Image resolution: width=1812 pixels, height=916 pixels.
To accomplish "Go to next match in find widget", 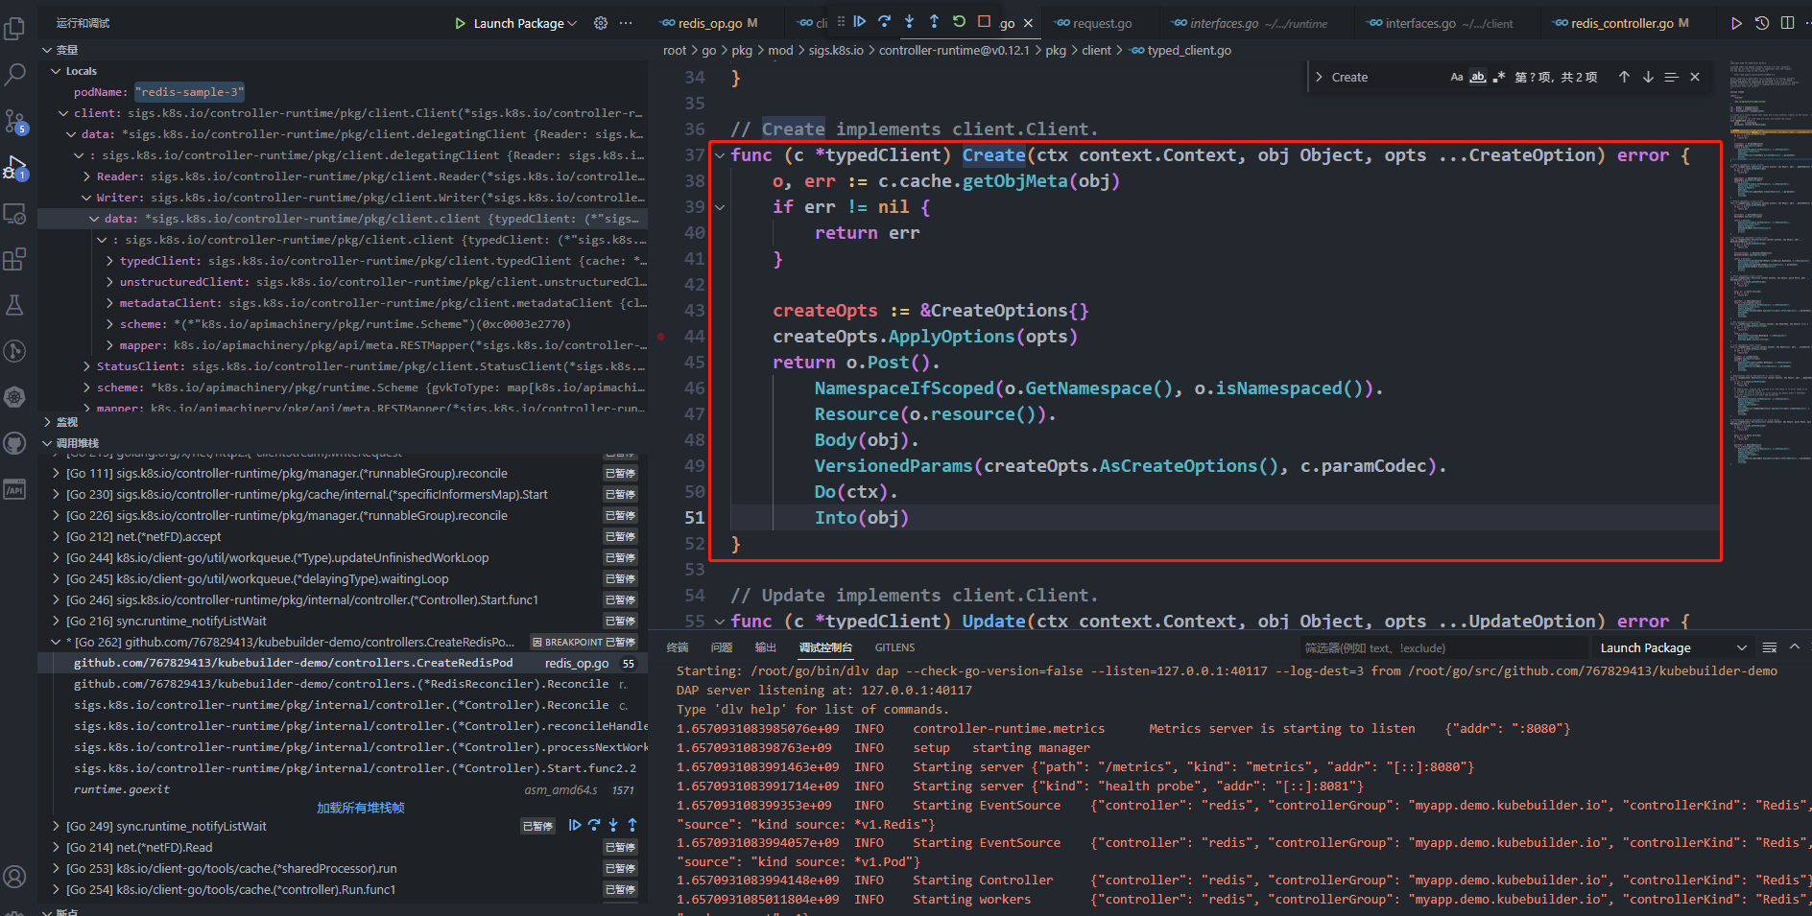I will coord(1648,77).
